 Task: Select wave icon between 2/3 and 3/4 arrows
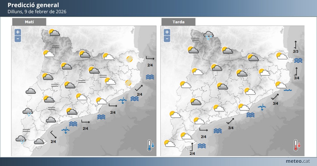pyautogui.click(x=298, y=61)
